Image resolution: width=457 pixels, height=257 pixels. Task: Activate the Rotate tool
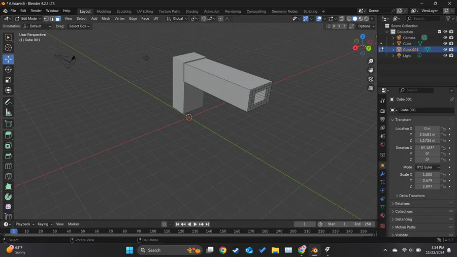[x=8, y=70]
